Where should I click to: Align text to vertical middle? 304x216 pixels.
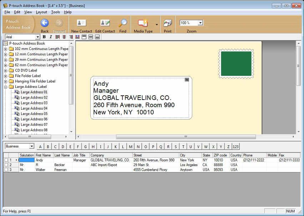coord(91,37)
